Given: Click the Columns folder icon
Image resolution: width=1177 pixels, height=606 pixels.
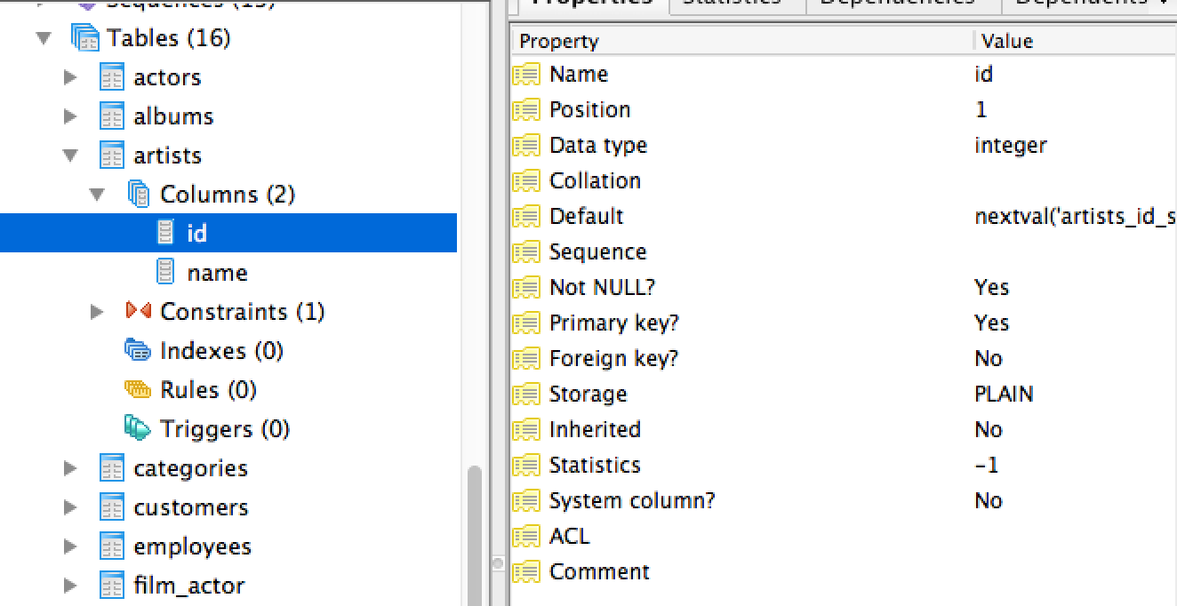Looking at the screenshot, I should click(139, 195).
